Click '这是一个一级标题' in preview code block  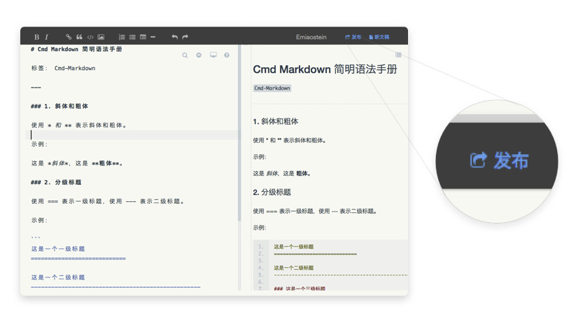pyautogui.click(x=293, y=247)
